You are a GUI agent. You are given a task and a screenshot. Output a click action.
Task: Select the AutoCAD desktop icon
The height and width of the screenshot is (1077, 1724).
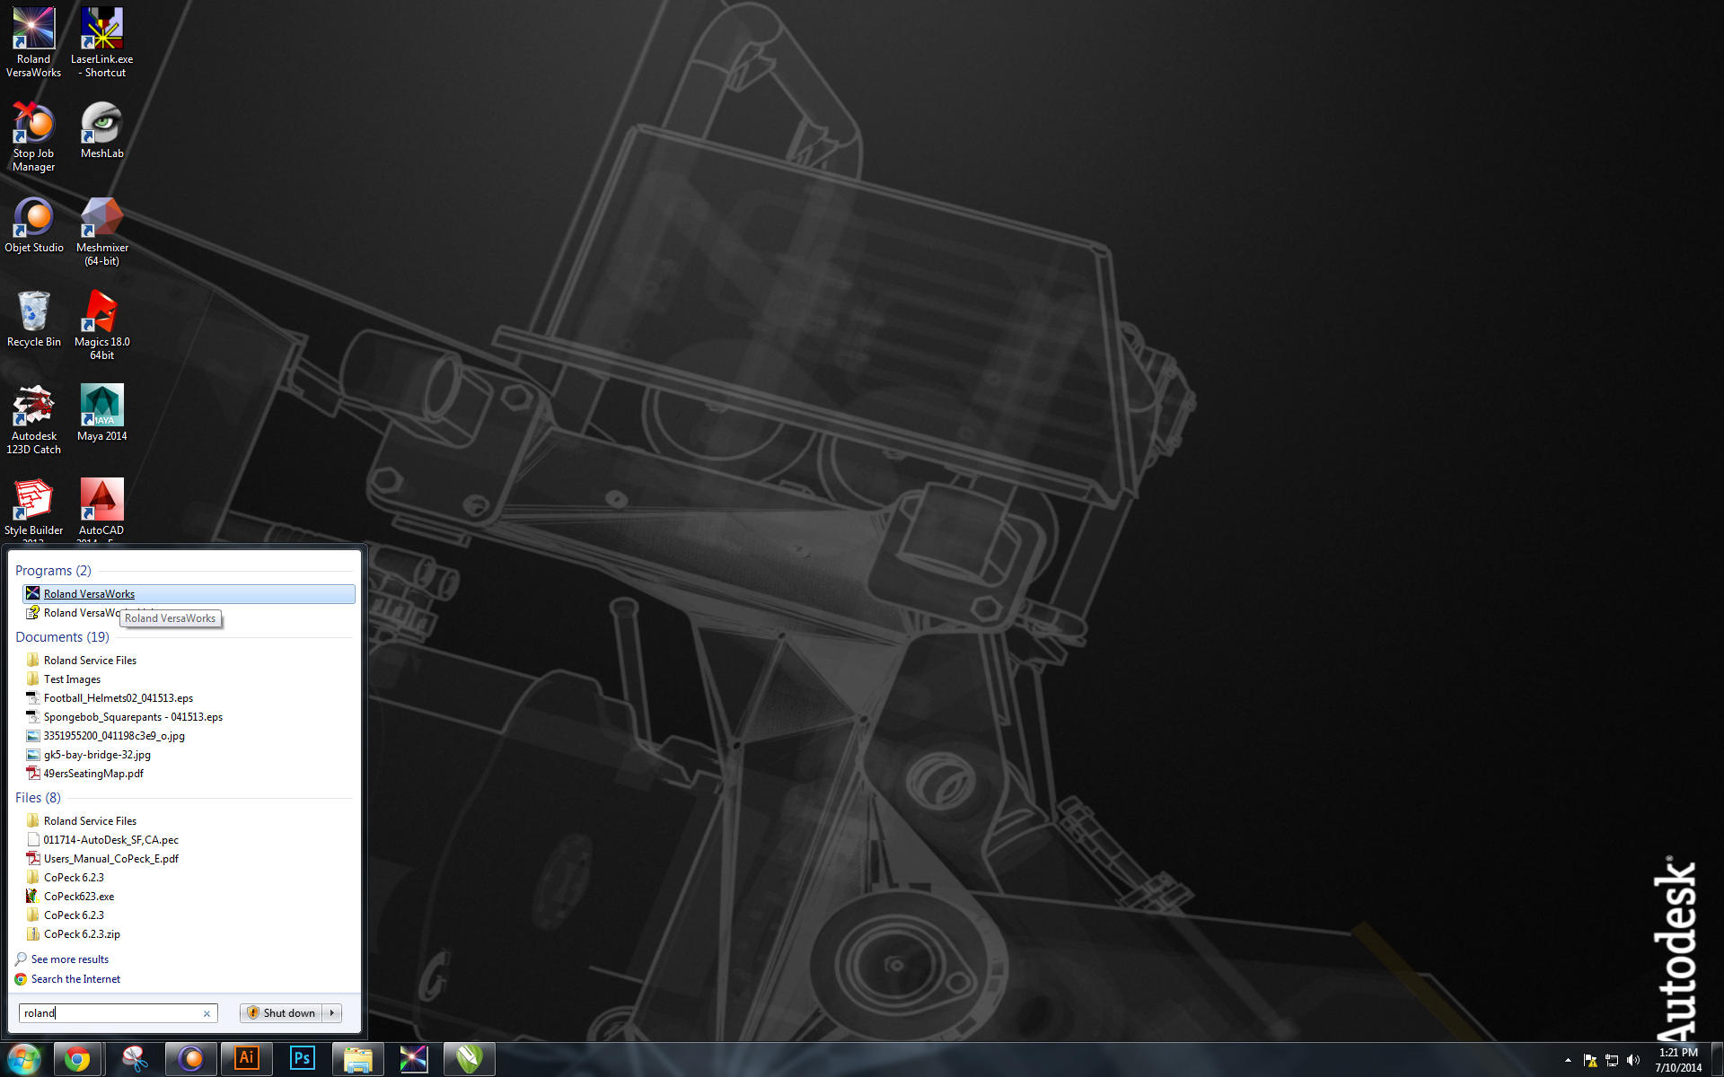pyautogui.click(x=101, y=509)
